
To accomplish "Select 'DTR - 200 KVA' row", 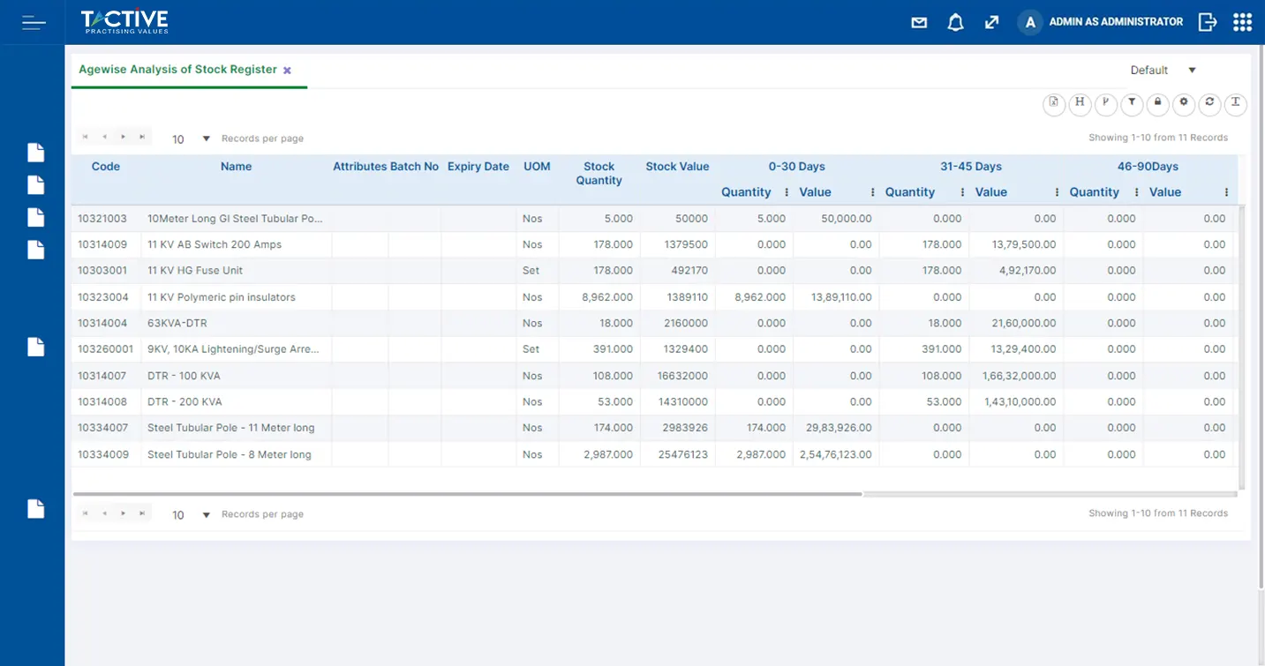I will (x=655, y=401).
